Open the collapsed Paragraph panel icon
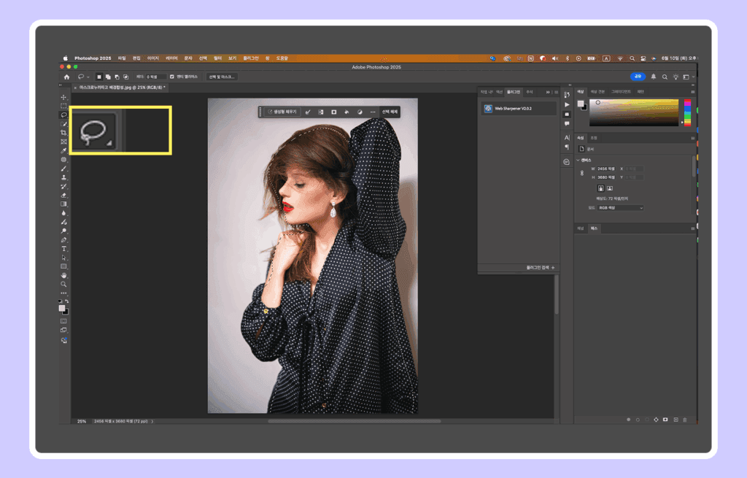The width and height of the screenshot is (747, 478). 567,147
